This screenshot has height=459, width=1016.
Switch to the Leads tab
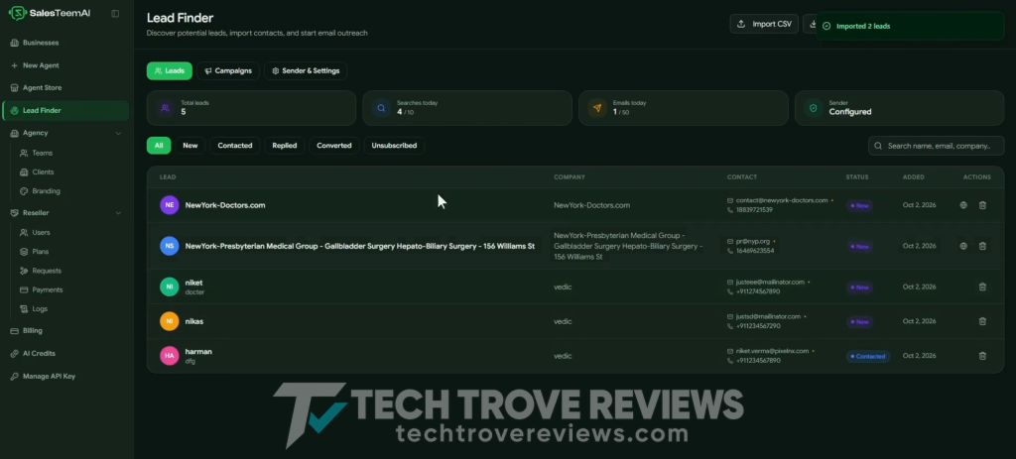click(169, 70)
